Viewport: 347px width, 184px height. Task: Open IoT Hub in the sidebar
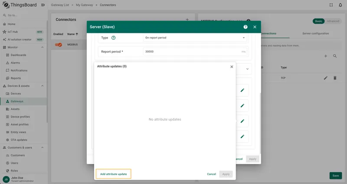click(23, 32)
